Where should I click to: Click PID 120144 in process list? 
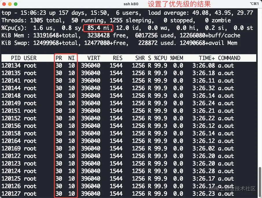pyautogui.click(x=11, y=88)
